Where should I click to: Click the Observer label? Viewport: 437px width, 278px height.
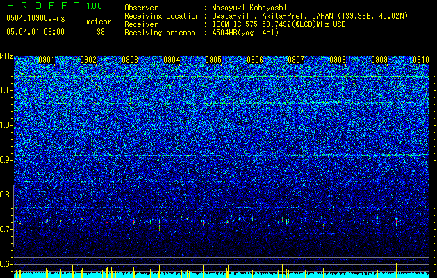[141, 8]
